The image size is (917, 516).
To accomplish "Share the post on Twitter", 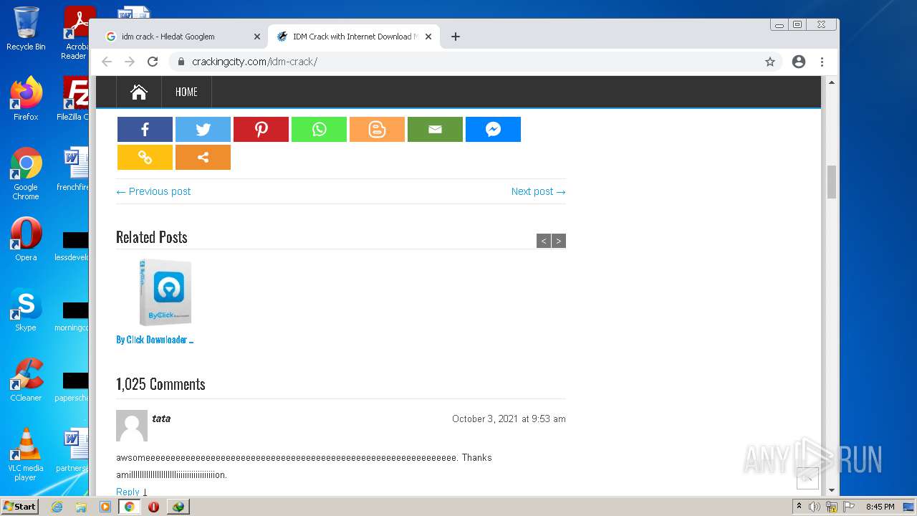I will point(203,129).
